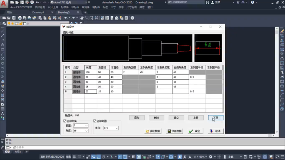Image resolution: width=285 pixels, height=160 pixels.
Task: Click the 保存数据 save data button
Action: pos(174,131)
